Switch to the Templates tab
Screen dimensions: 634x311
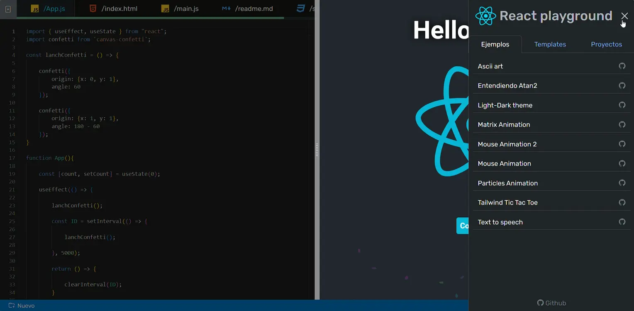pos(550,44)
